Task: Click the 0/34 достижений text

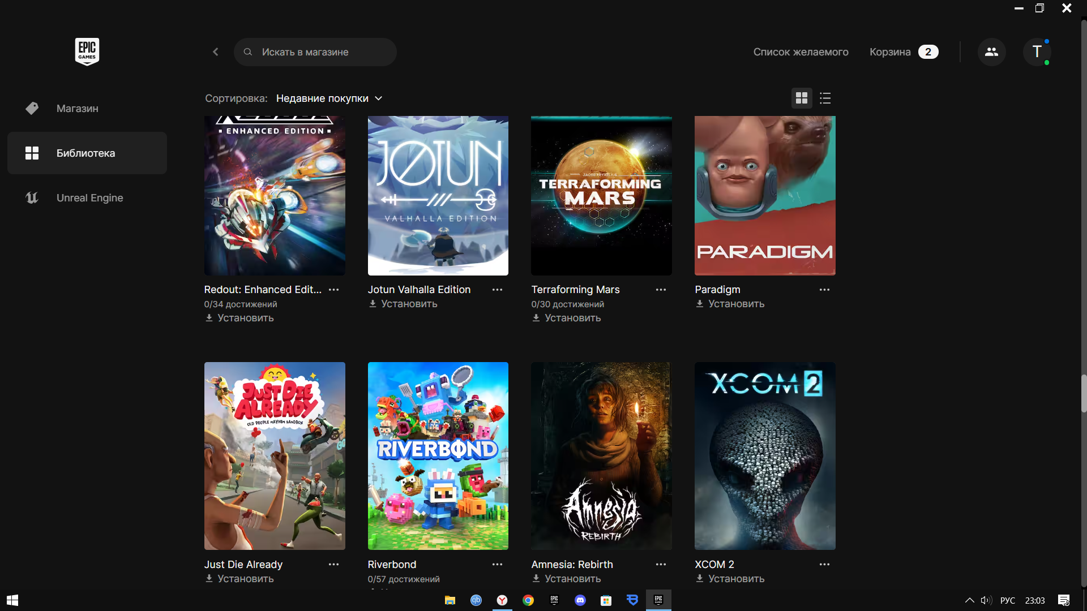Action: [x=241, y=304]
